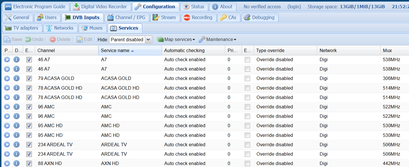Open the Channel / EPG tab
Viewport: 409px width, 167px height.
coord(126,17)
